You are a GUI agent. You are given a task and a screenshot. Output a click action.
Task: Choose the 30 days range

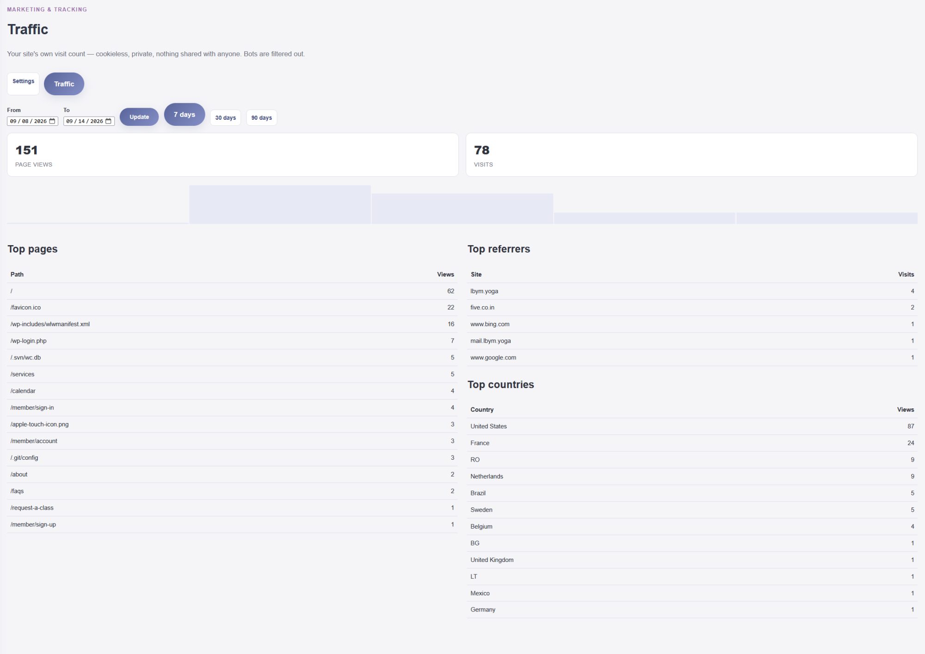tap(226, 117)
